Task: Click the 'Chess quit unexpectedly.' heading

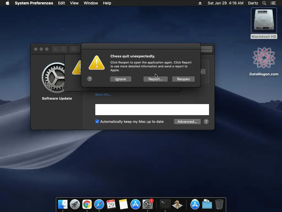Action: pyautogui.click(x=133, y=56)
